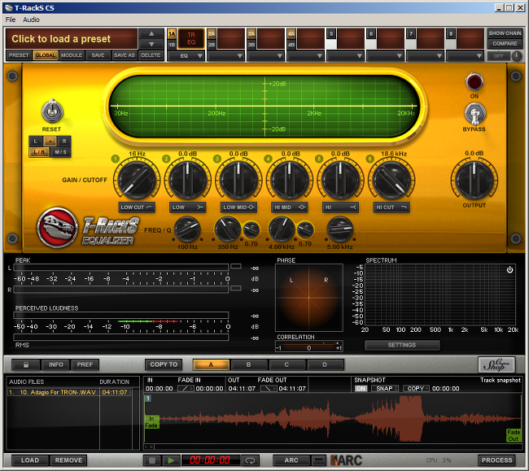
Task: Click the In Fade marker on waveform
Action: [151, 421]
